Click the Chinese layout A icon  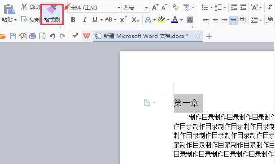(x=254, y=7)
